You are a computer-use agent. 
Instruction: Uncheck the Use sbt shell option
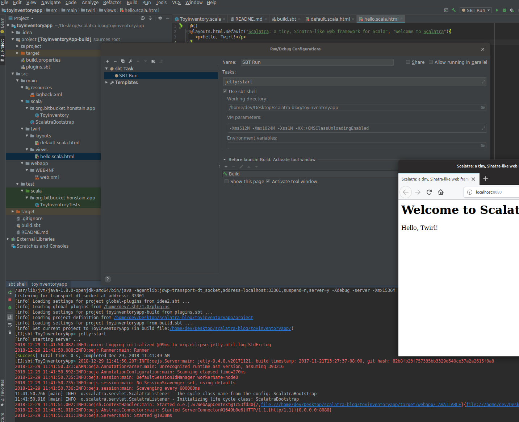[225, 91]
